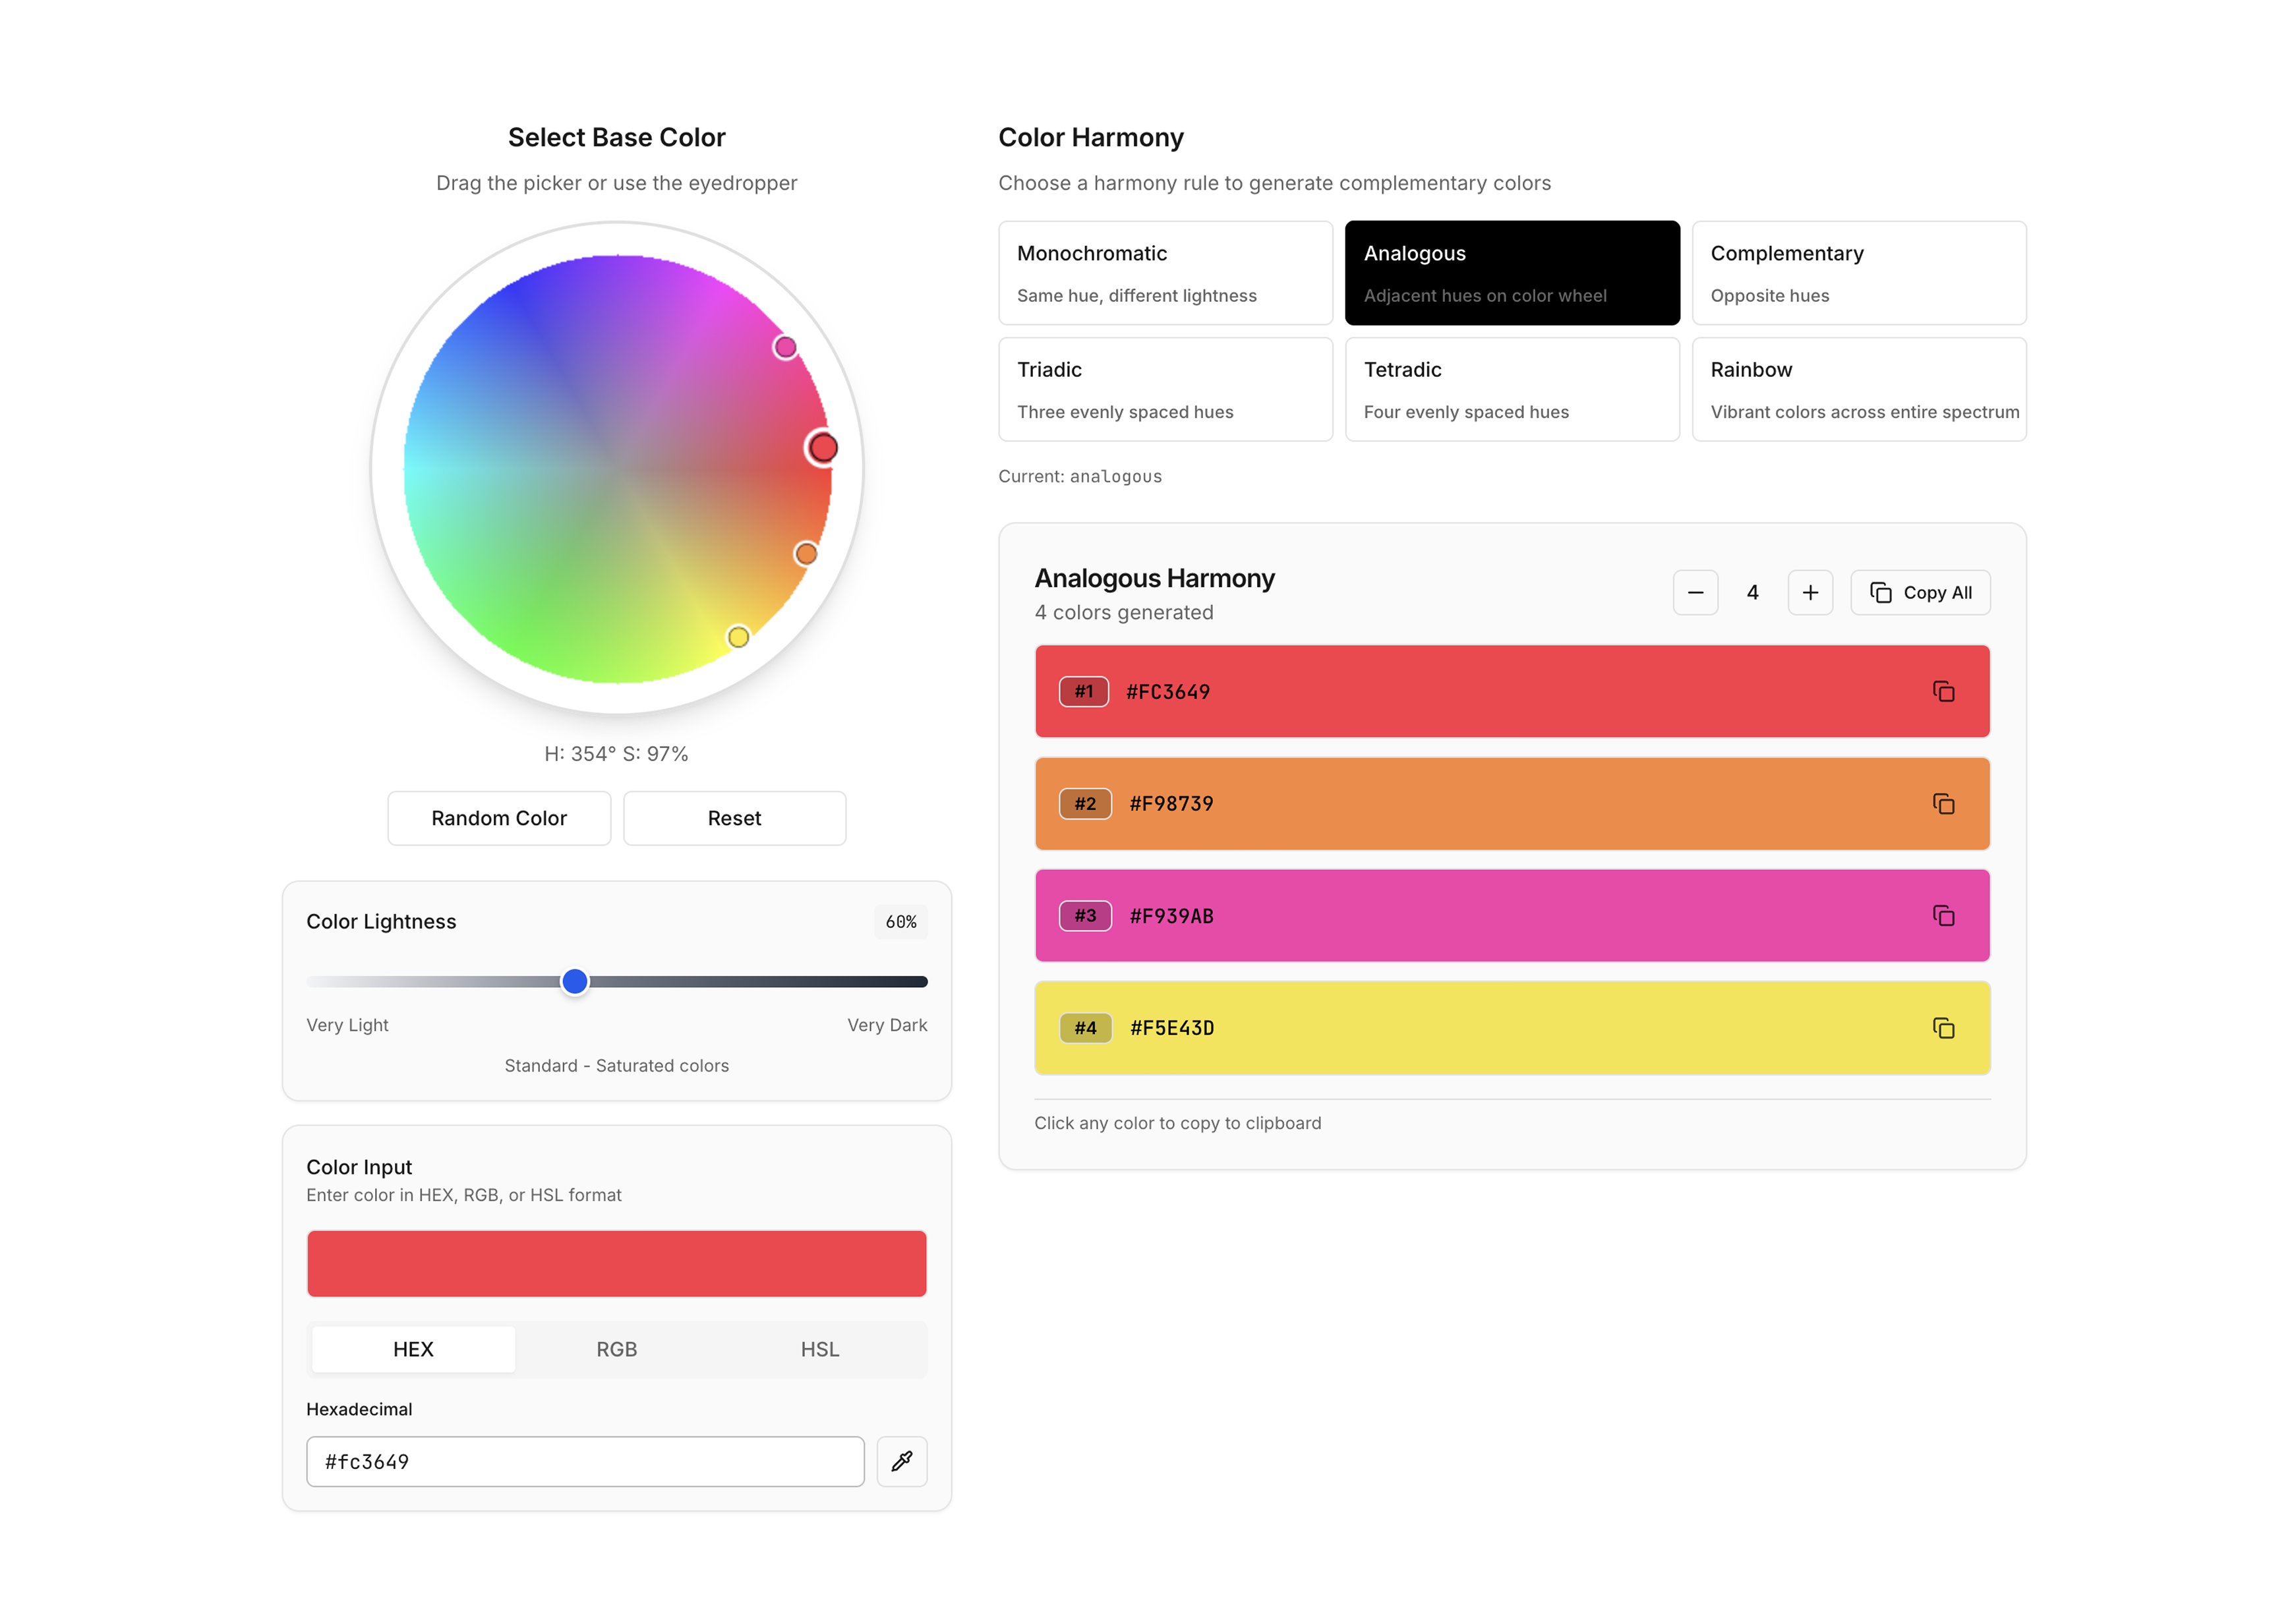Select the Triadic harmony rule
2296x1610 pixels.
pyautogui.click(x=1165, y=389)
